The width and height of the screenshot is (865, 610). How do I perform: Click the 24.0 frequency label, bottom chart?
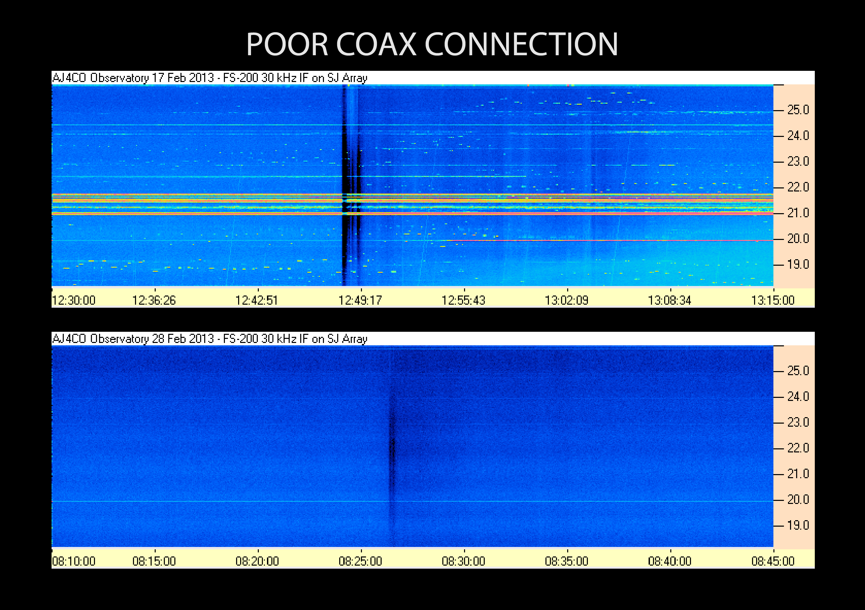tap(798, 396)
